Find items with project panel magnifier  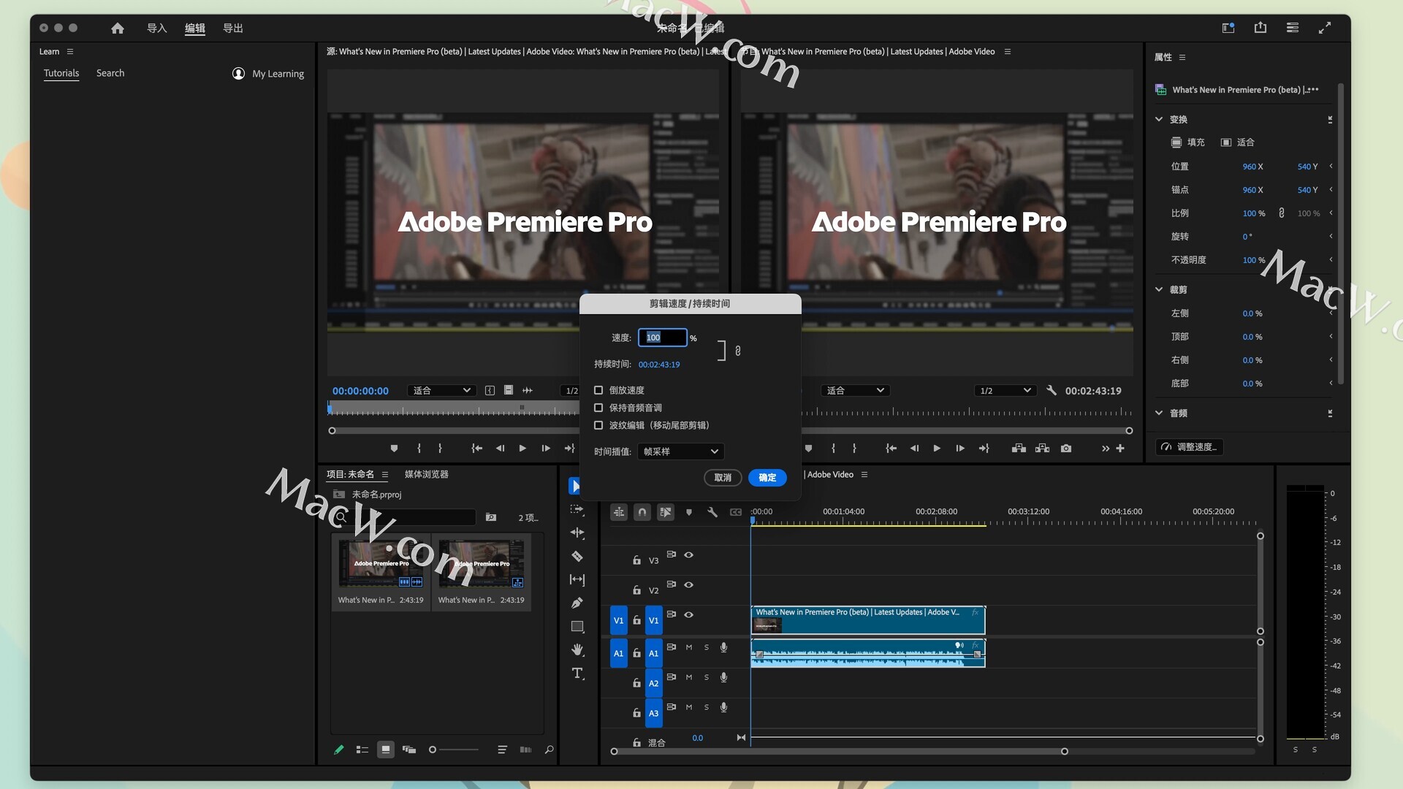click(x=550, y=750)
